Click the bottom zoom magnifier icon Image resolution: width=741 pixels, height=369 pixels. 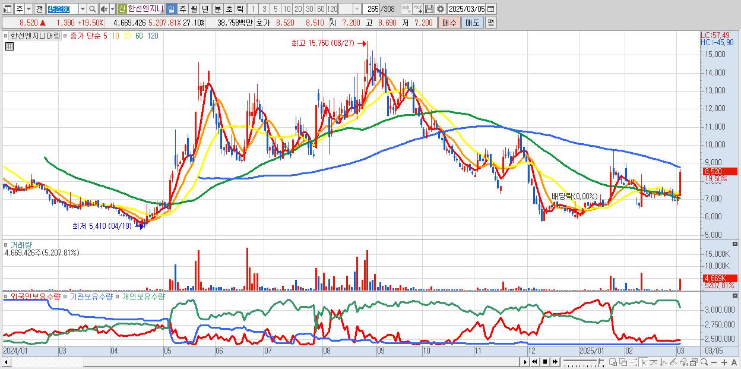click(704, 362)
